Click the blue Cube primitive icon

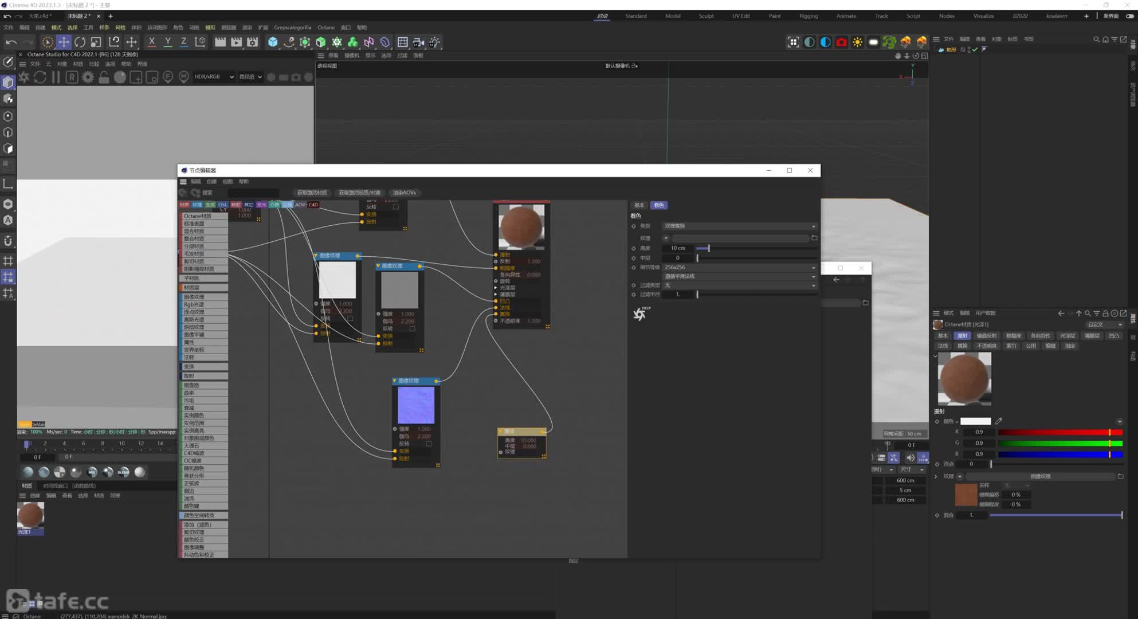[273, 42]
